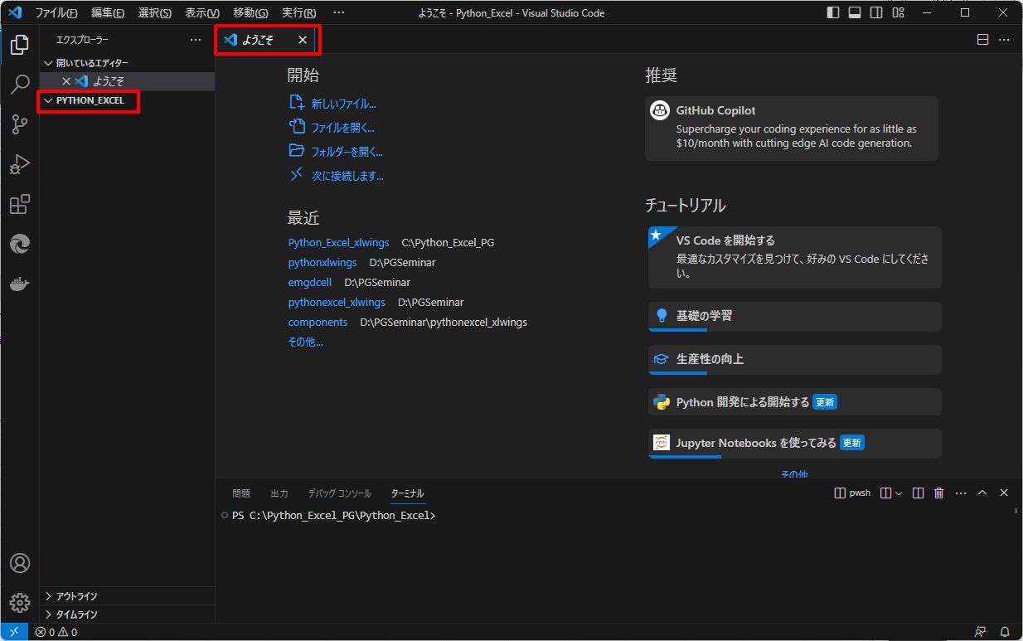
Task: Open Run and Debug view
Action: coord(20,164)
